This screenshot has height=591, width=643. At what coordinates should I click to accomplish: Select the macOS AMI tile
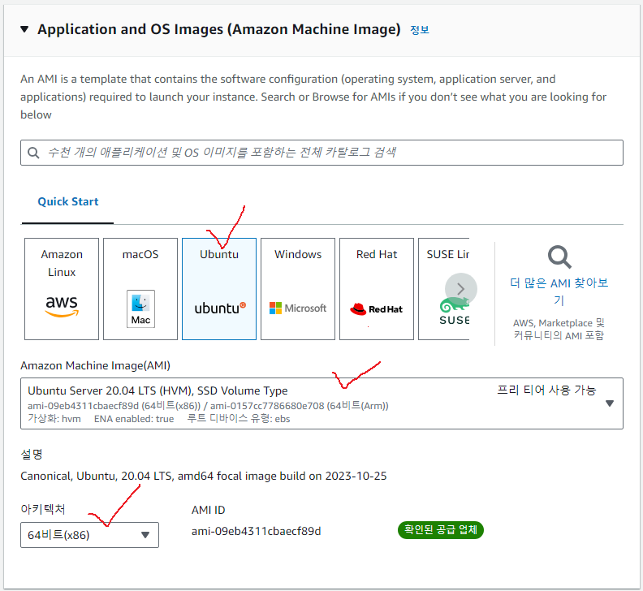140,289
